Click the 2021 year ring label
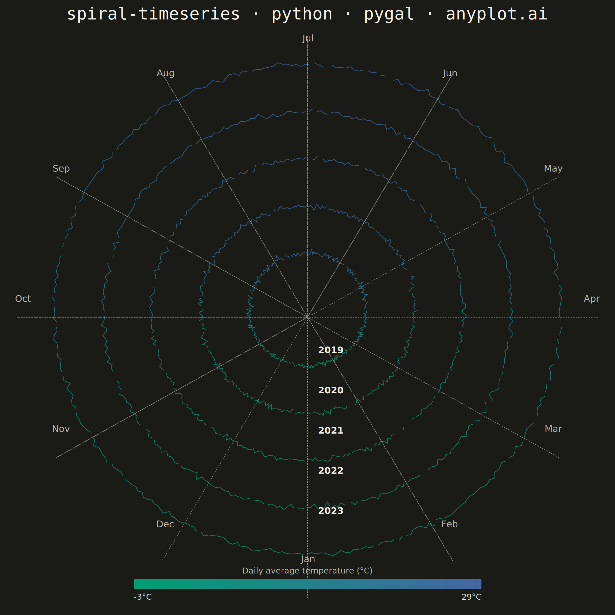 tap(331, 430)
